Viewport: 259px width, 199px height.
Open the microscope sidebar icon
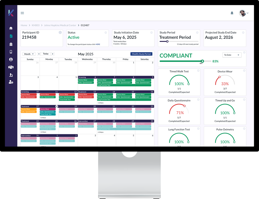coord(11,75)
